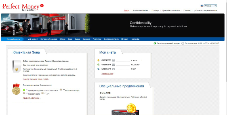Image resolution: width=227 pixels, height=115 pixels.
Task: Click Добавить счет link
Action: click(x=108, y=74)
